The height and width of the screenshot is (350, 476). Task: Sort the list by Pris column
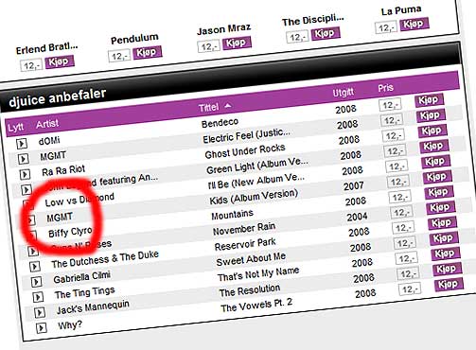(385, 88)
